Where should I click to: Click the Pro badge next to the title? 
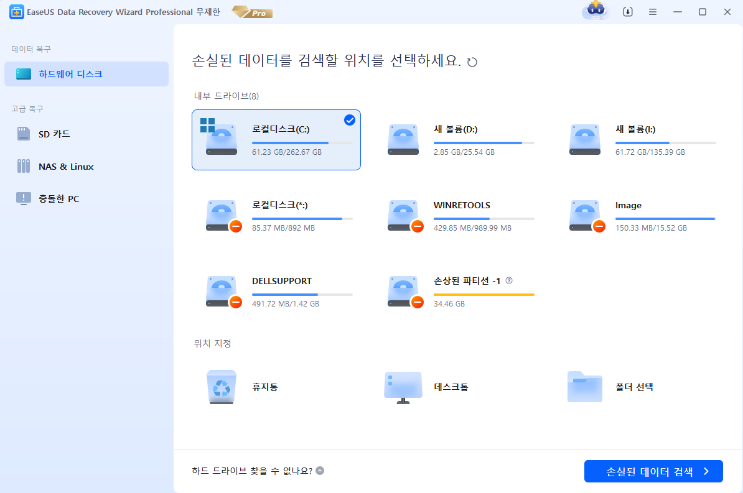(x=251, y=12)
